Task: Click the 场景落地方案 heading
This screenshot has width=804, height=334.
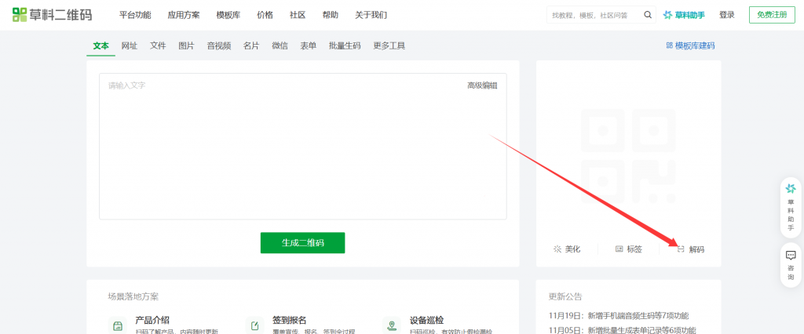Action: 133,296
